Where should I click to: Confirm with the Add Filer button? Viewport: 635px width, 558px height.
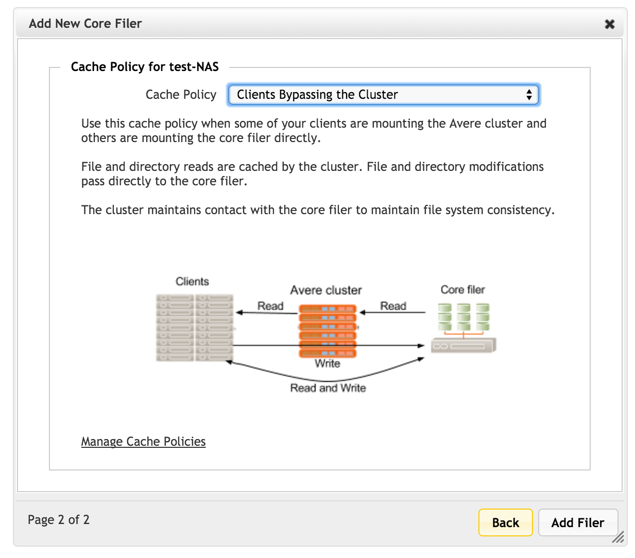(578, 522)
